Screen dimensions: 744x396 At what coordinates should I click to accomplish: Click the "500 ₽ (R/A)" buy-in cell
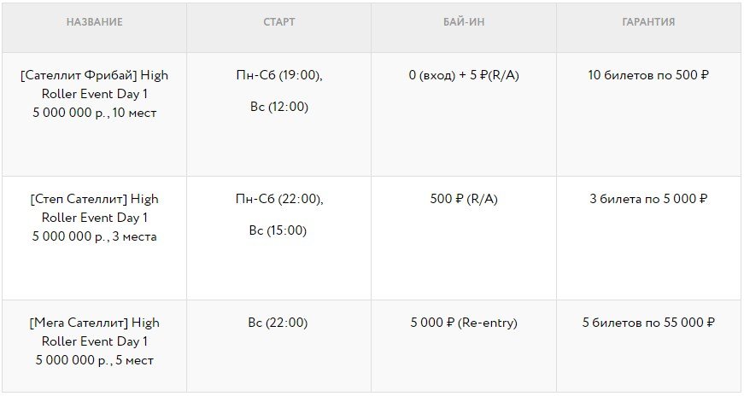click(464, 199)
